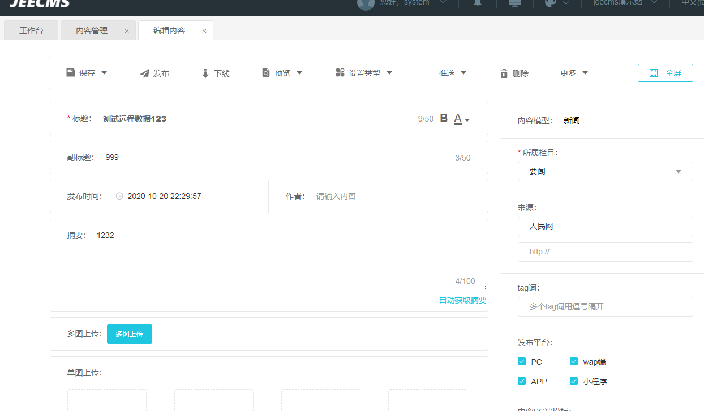Click the 下线 toolbar button

click(x=216, y=73)
